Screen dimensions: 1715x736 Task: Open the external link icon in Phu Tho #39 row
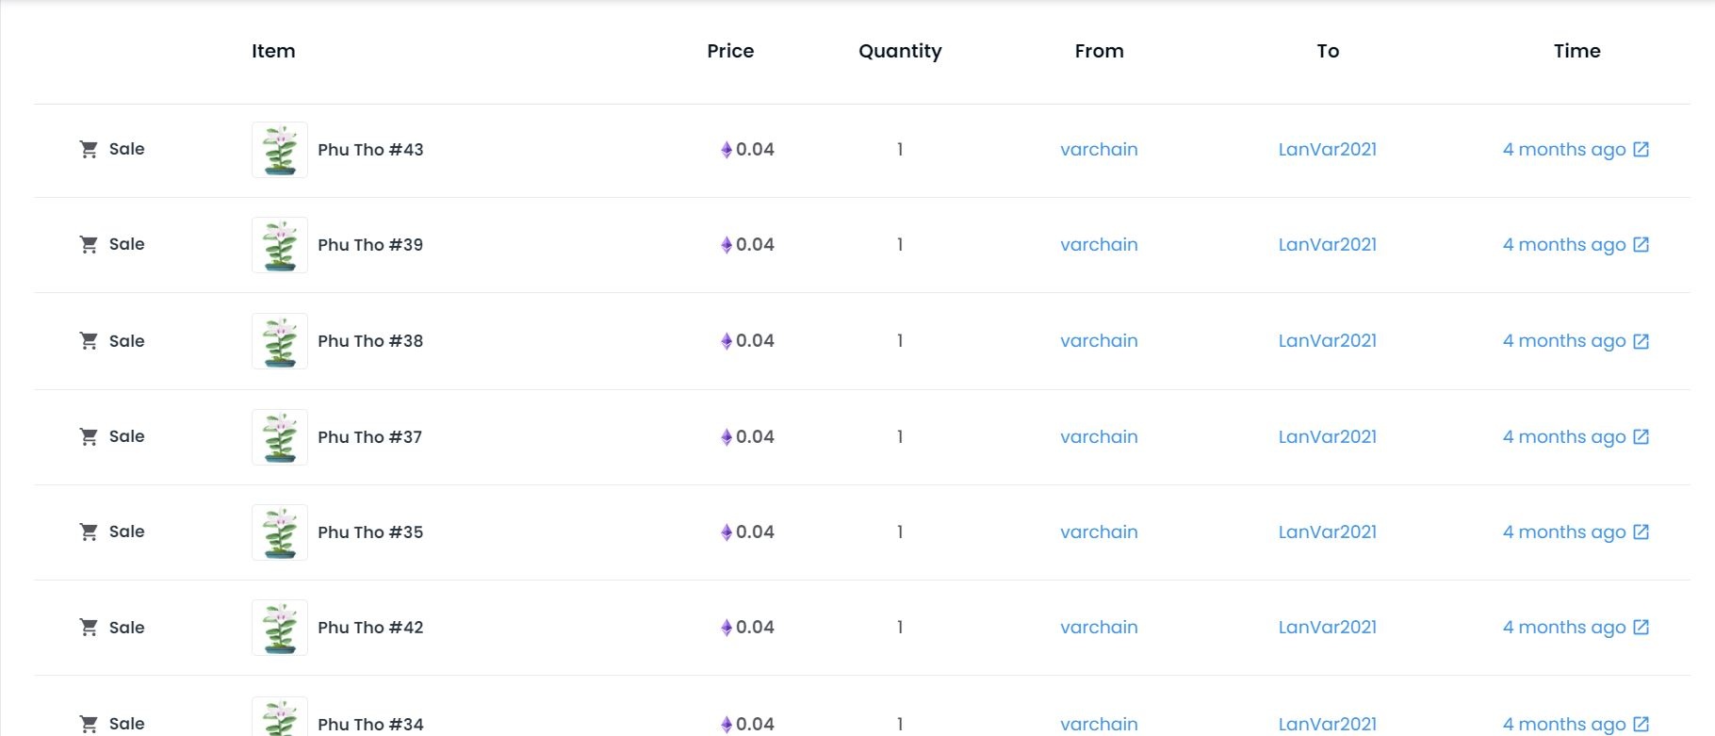click(1641, 244)
